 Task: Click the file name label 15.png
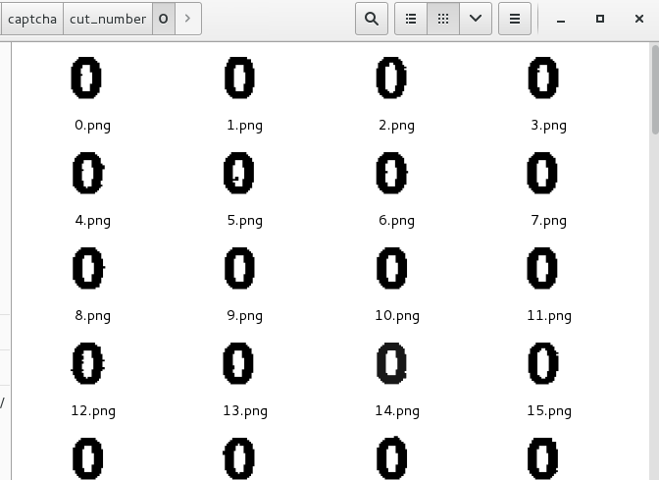(549, 411)
